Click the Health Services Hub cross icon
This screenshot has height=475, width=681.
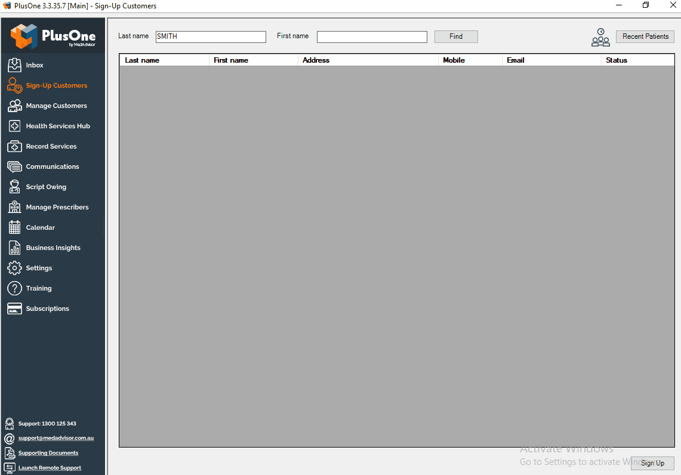tap(14, 126)
